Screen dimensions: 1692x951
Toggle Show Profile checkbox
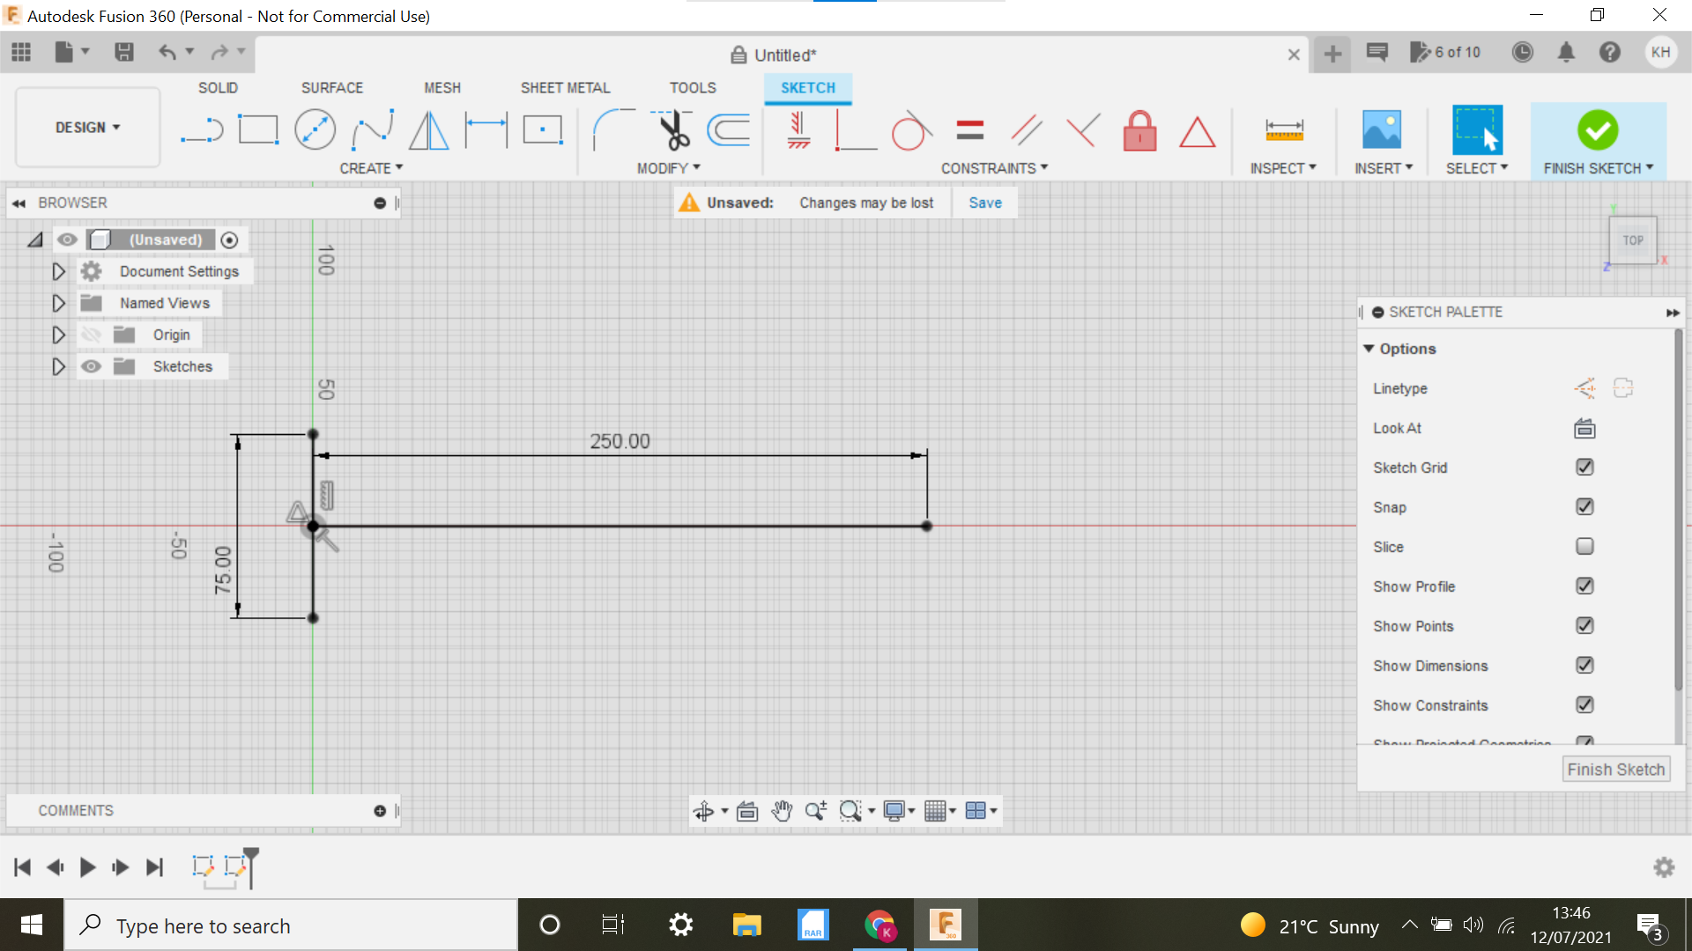pos(1585,586)
